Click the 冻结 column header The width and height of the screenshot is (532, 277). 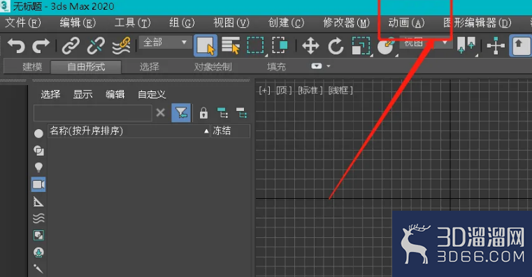click(x=231, y=131)
